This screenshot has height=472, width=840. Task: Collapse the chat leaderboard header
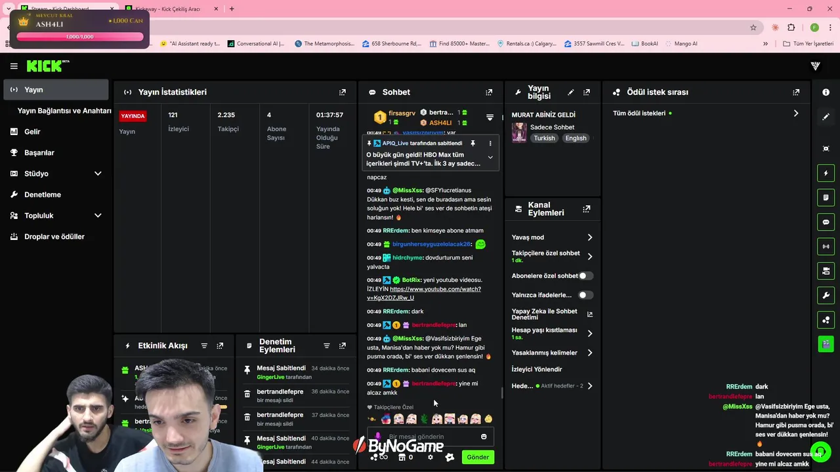[490, 117]
